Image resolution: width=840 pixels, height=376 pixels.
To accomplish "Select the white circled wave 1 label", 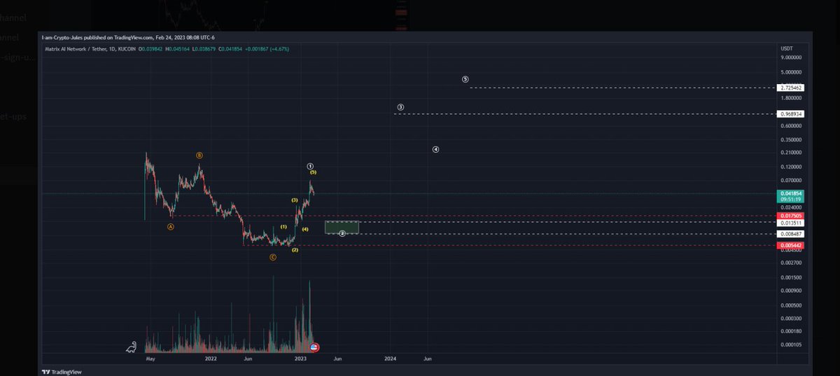I will pos(310,166).
